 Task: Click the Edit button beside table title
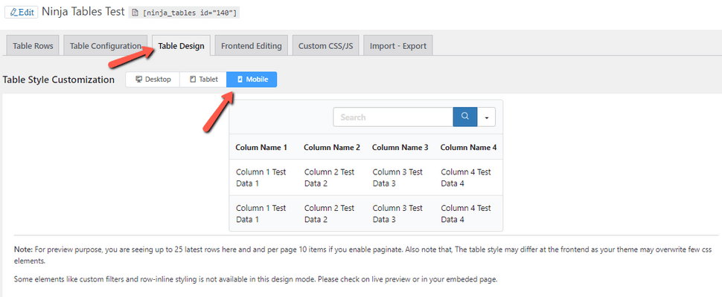coord(21,12)
